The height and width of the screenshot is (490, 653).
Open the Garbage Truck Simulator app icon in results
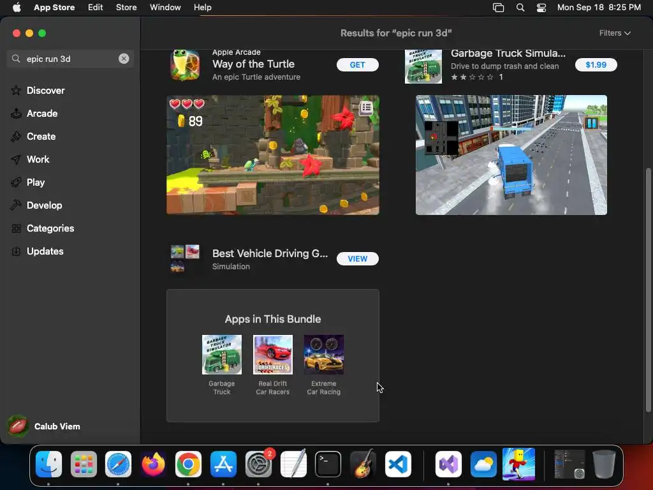[x=423, y=66]
